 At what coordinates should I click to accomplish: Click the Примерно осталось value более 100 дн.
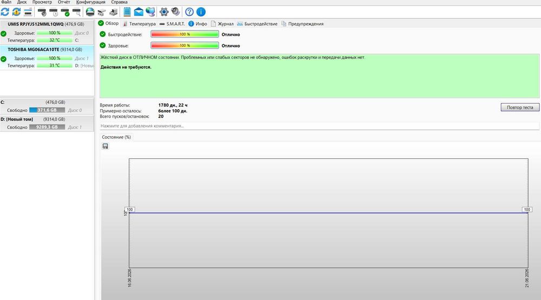[x=173, y=111]
